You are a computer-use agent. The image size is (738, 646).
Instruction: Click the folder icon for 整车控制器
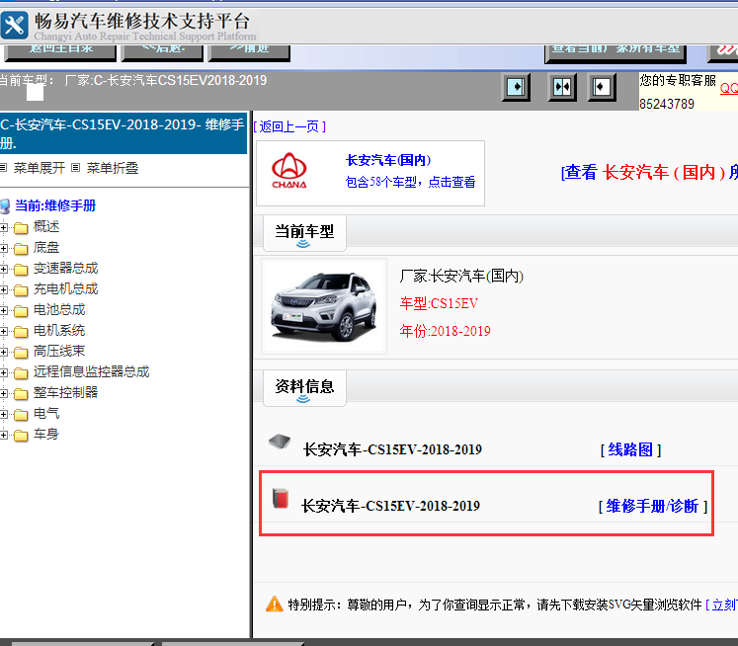(21, 394)
